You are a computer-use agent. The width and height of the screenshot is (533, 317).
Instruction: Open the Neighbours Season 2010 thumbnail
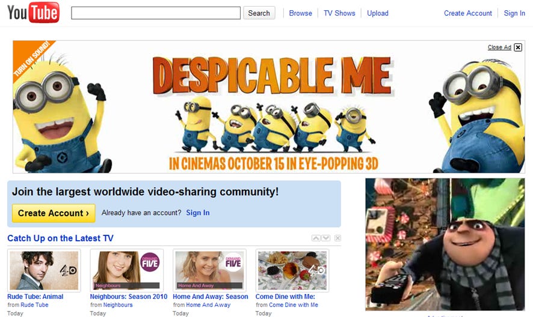pos(127,271)
